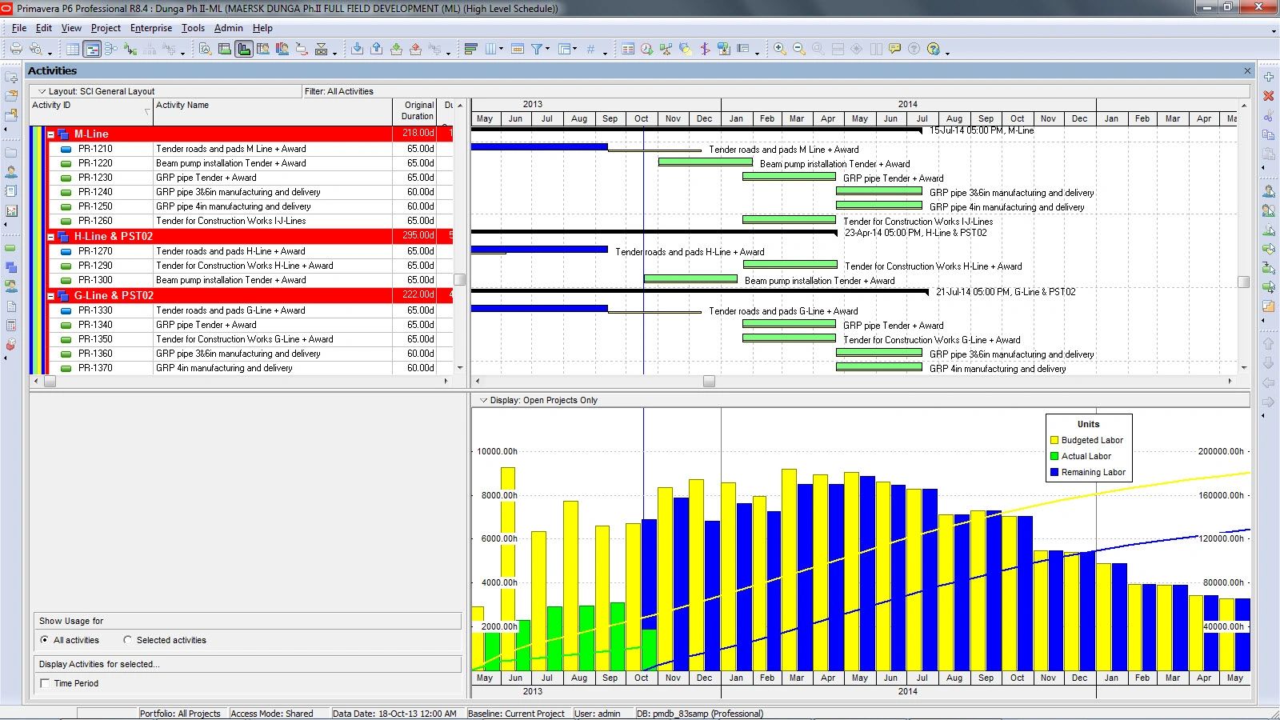Select the 'Selected activities' radio button

(x=127, y=640)
